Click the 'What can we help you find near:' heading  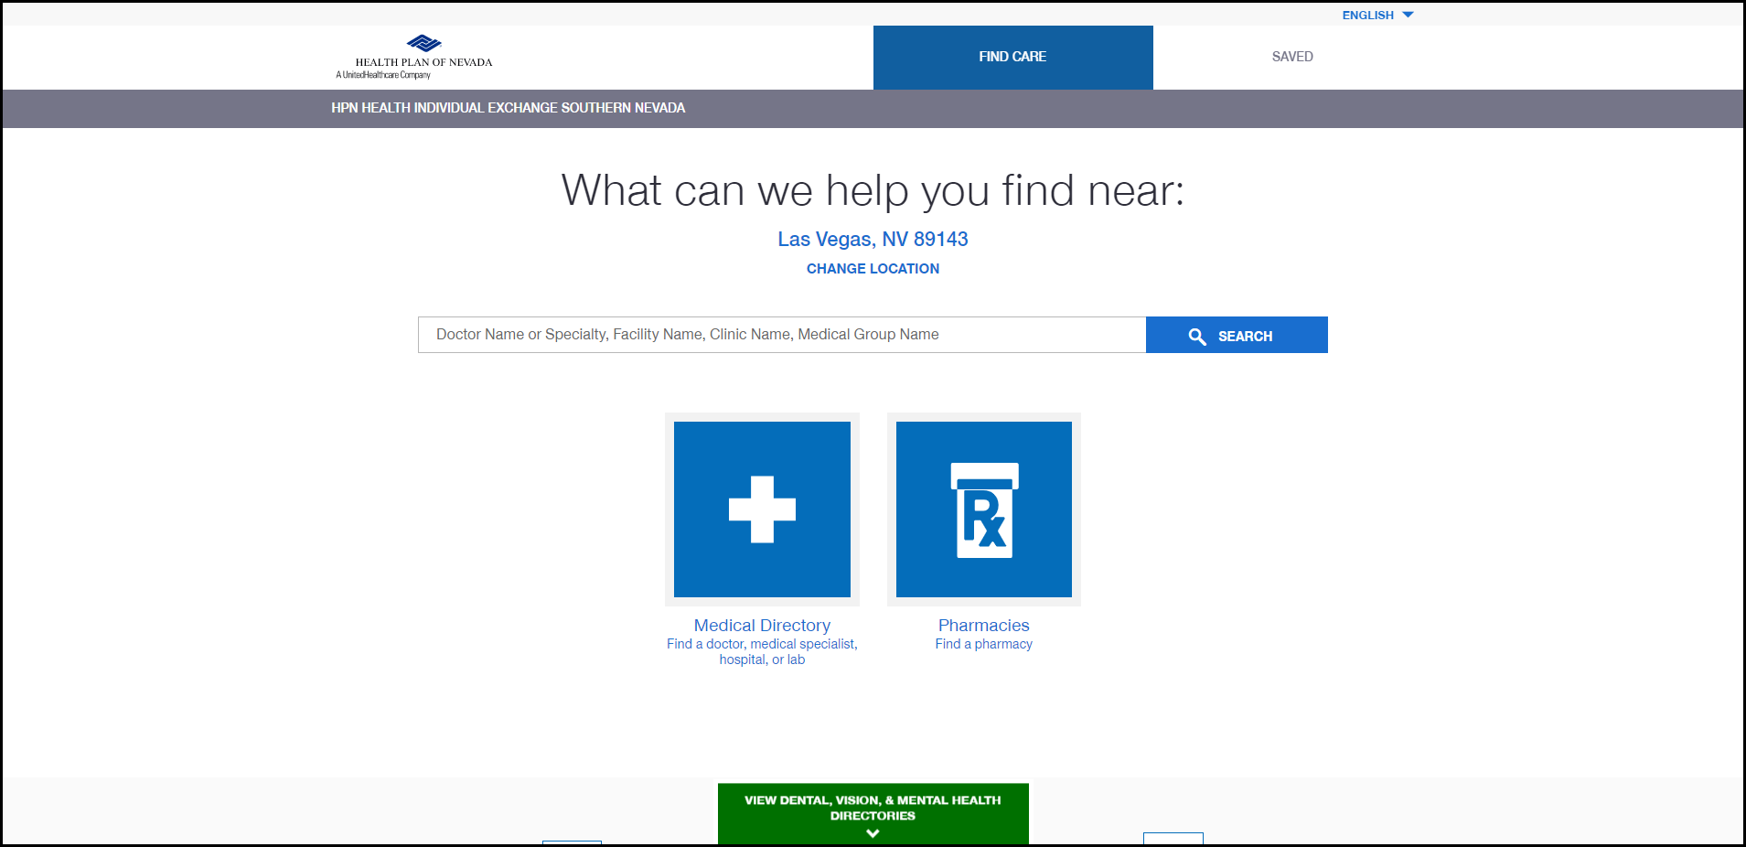(873, 191)
